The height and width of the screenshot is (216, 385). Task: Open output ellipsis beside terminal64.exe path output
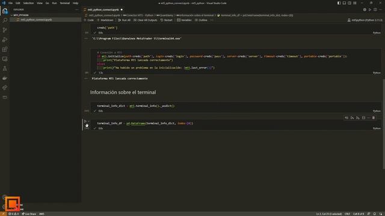pyautogui.click(x=86, y=38)
